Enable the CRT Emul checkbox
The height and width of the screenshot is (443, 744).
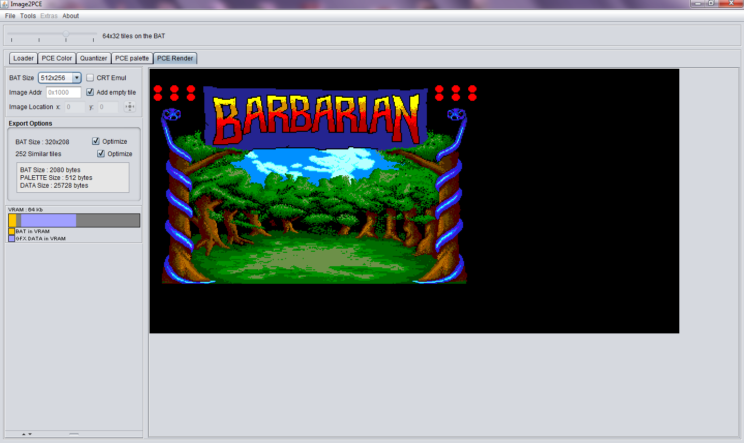(90, 78)
